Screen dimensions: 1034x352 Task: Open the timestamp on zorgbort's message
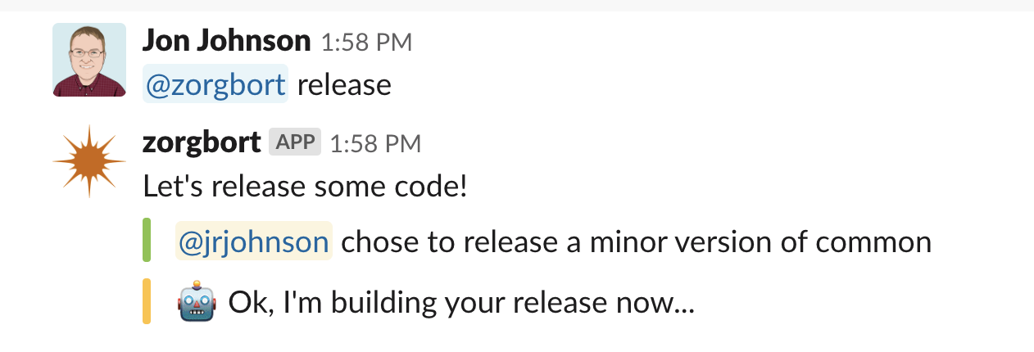coord(375,144)
